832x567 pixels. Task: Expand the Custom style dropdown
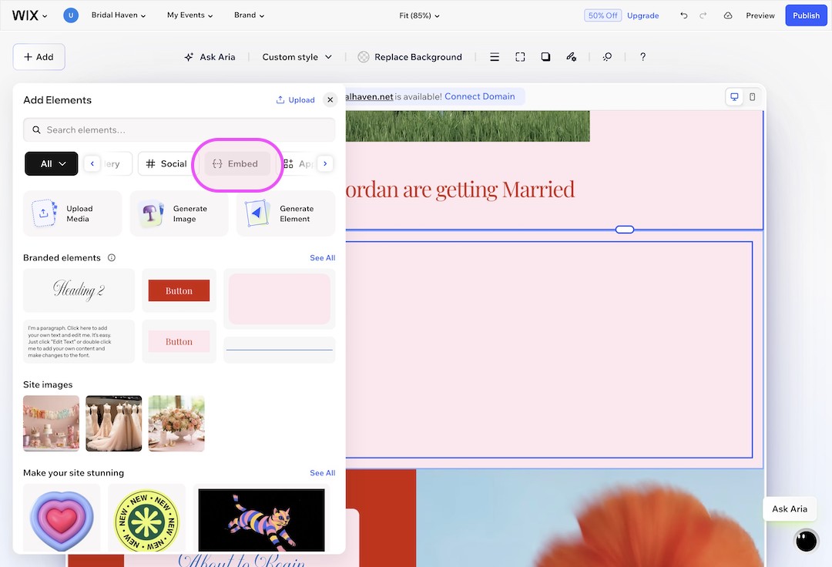coord(297,56)
